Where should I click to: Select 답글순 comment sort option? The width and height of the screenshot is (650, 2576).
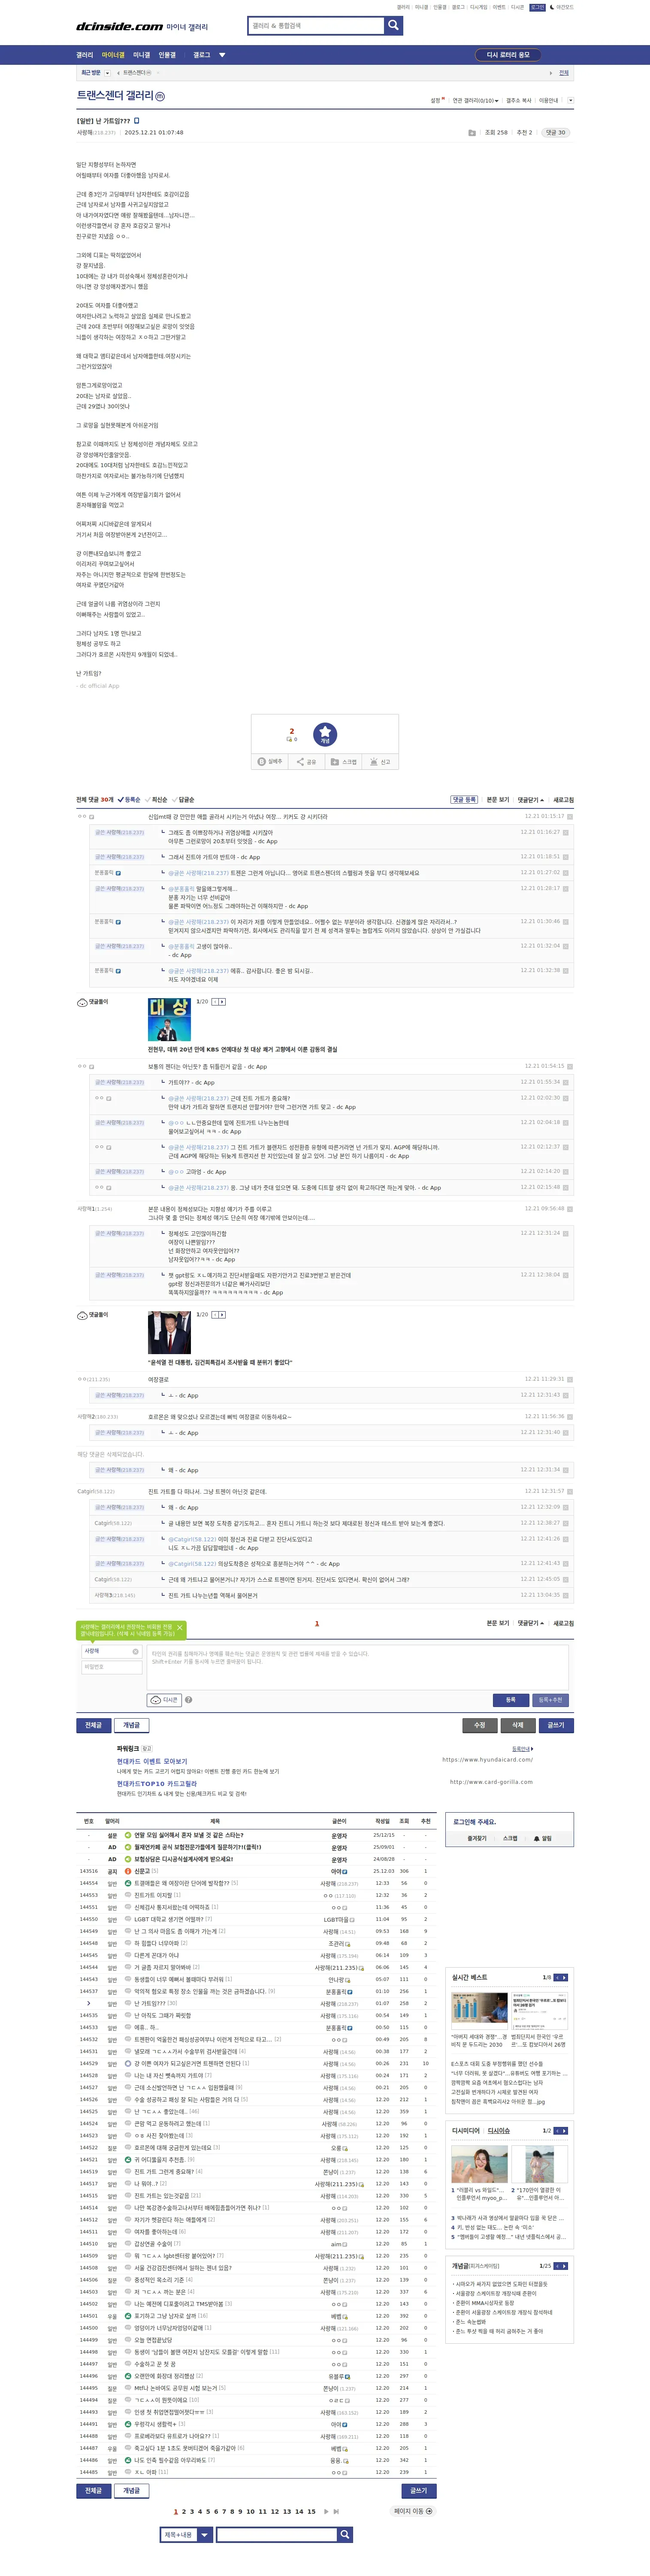point(183,800)
